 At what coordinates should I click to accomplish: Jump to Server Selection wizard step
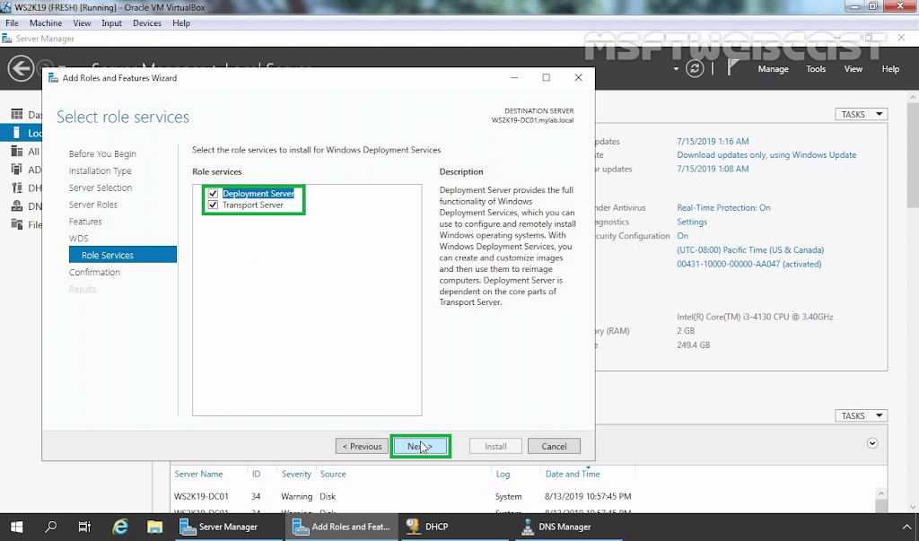pos(101,188)
